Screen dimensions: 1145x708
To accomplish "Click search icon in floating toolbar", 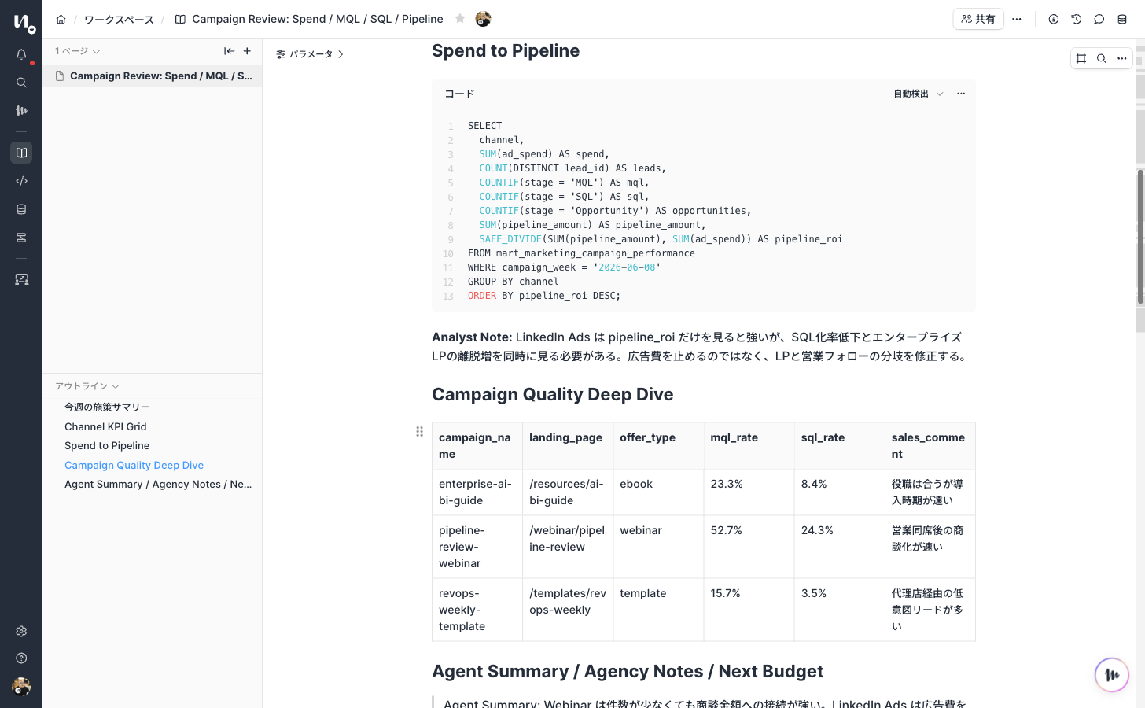I will click(1102, 58).
